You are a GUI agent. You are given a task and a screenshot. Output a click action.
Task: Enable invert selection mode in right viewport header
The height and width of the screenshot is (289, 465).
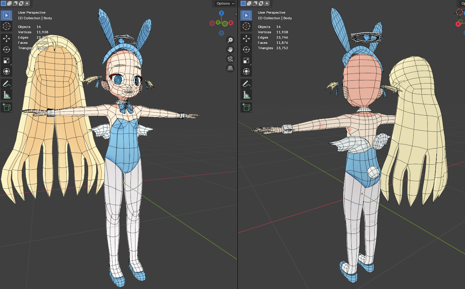click(x=261, y=3)
